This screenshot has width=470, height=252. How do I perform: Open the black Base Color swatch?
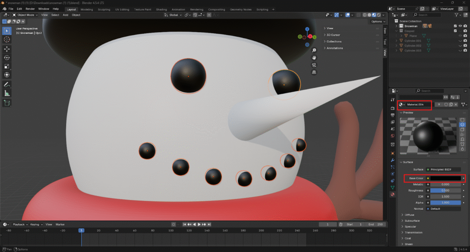(445, 178)
